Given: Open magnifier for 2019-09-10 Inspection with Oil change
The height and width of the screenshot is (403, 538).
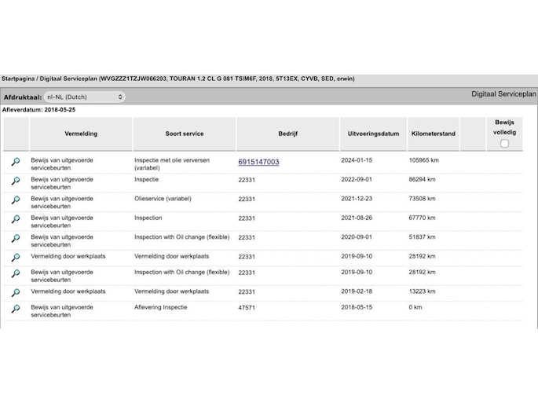Looking at the screenshot, I should (x=15, y=274).
